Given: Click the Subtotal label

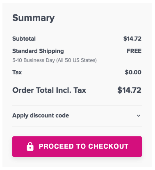Looking at the screenshot, I should point(24,39).
